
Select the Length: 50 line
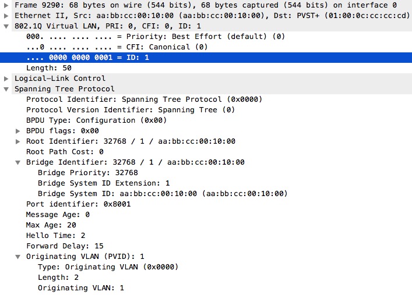(x=49, y=68)
